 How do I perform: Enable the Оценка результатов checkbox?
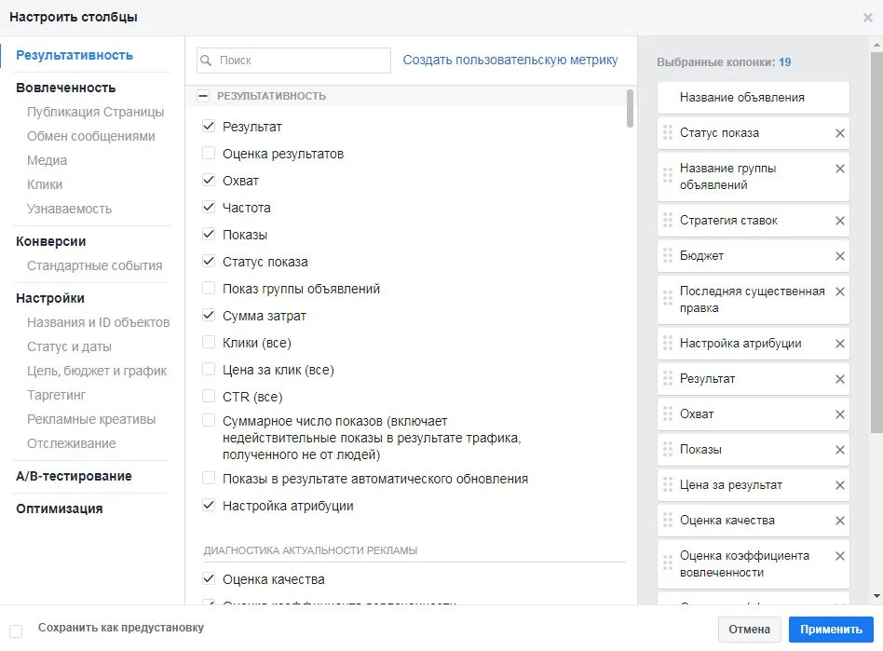click(209, 154)
